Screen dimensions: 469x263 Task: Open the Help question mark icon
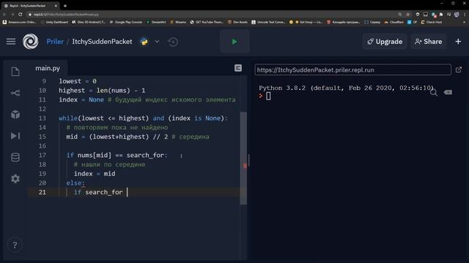tap(15, 245)
